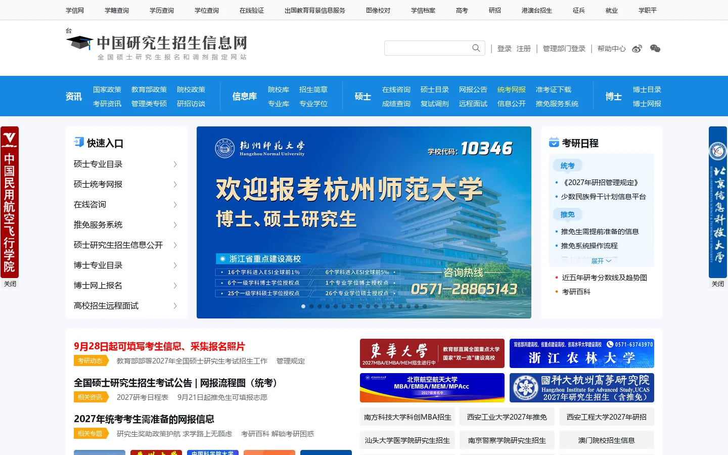Expand 在线咨询 quick entry arrow
The height and width of the screenshot is (455, 728).
click(x=175, y=205)
